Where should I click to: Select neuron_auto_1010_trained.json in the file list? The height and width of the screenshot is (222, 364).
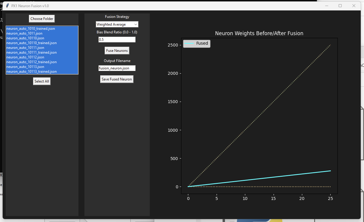coord(42,29)
